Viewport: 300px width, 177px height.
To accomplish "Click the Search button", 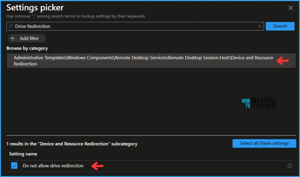I will click(280, 26).
